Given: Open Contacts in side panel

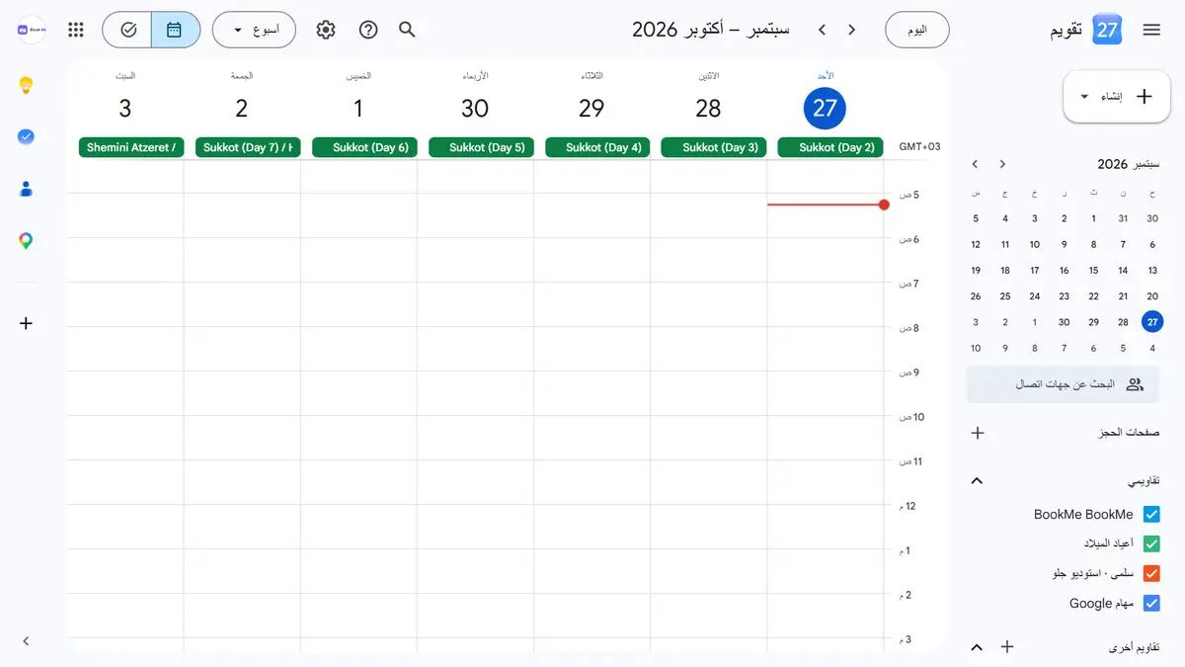Looking at the screenshot, I should click(x=27, y=188).
